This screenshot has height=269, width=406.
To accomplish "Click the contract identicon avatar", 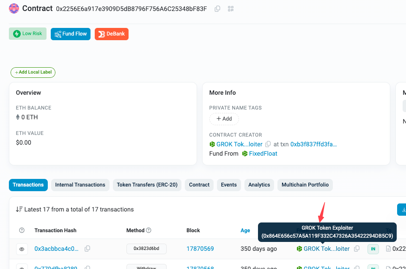I will (14, 8).
